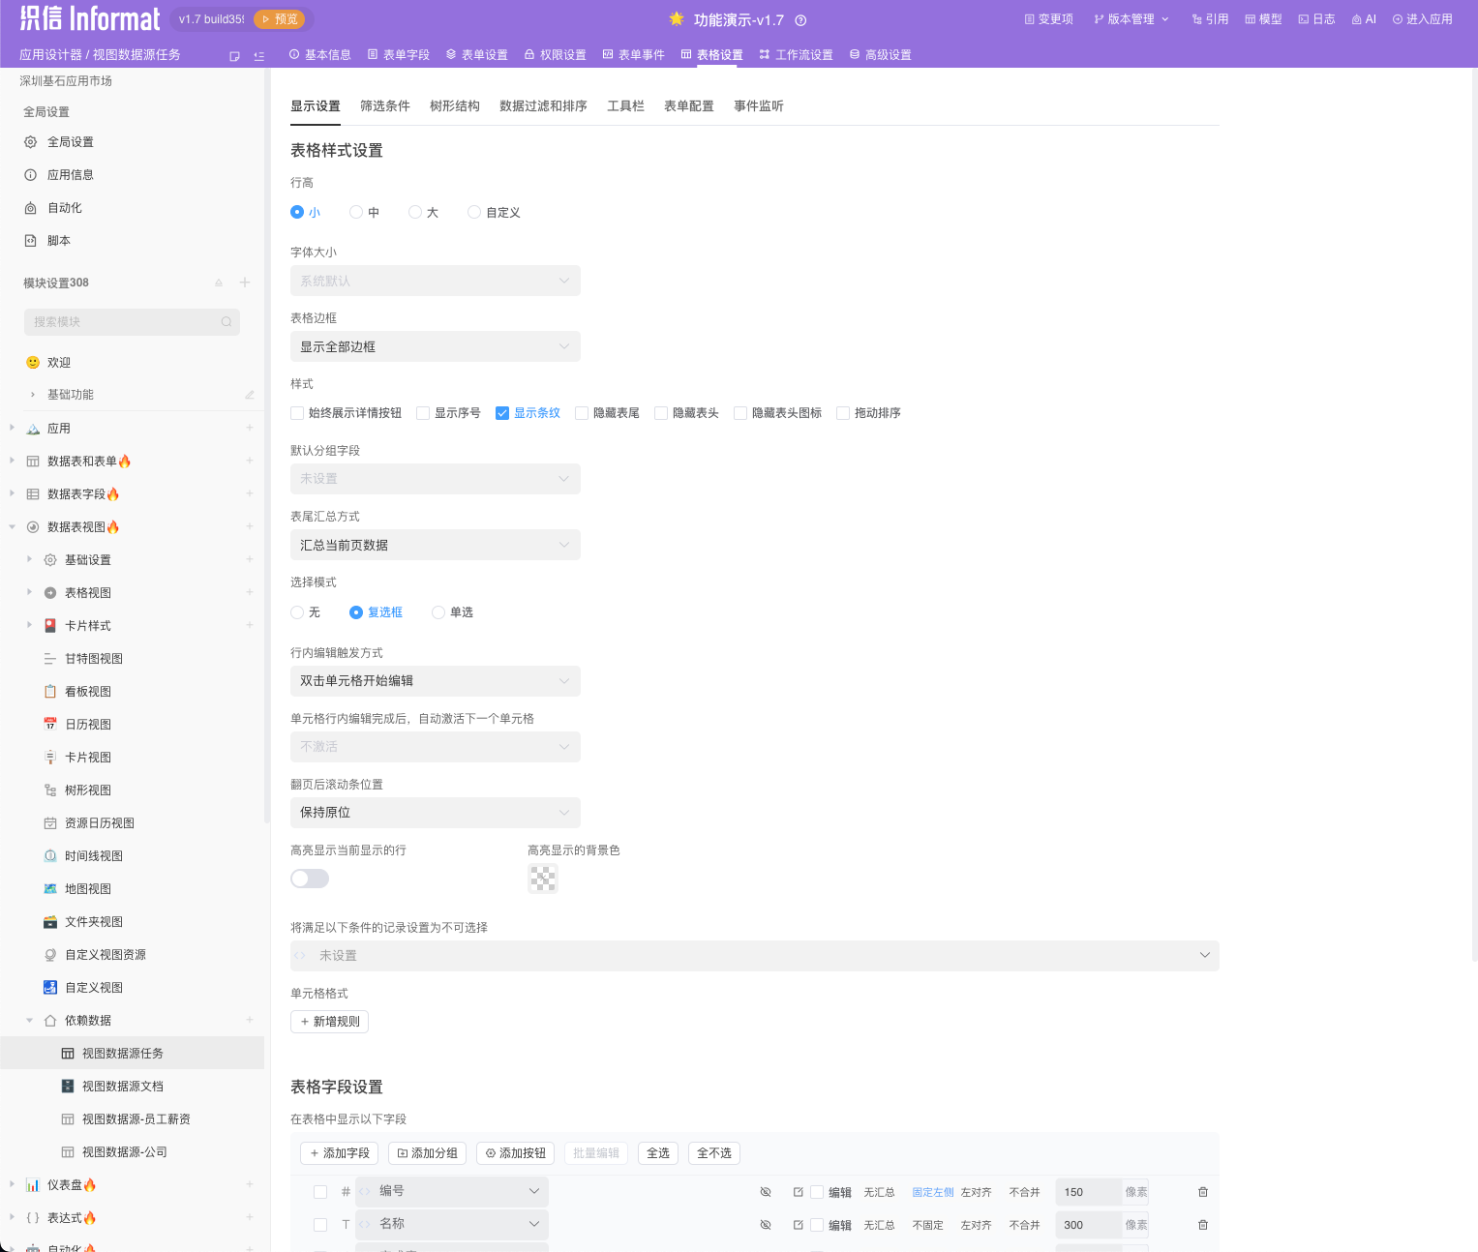Click the plus icon next to 模块设置308
The width and height of the screenshot is (1478, 1252).
pos(245,283)
